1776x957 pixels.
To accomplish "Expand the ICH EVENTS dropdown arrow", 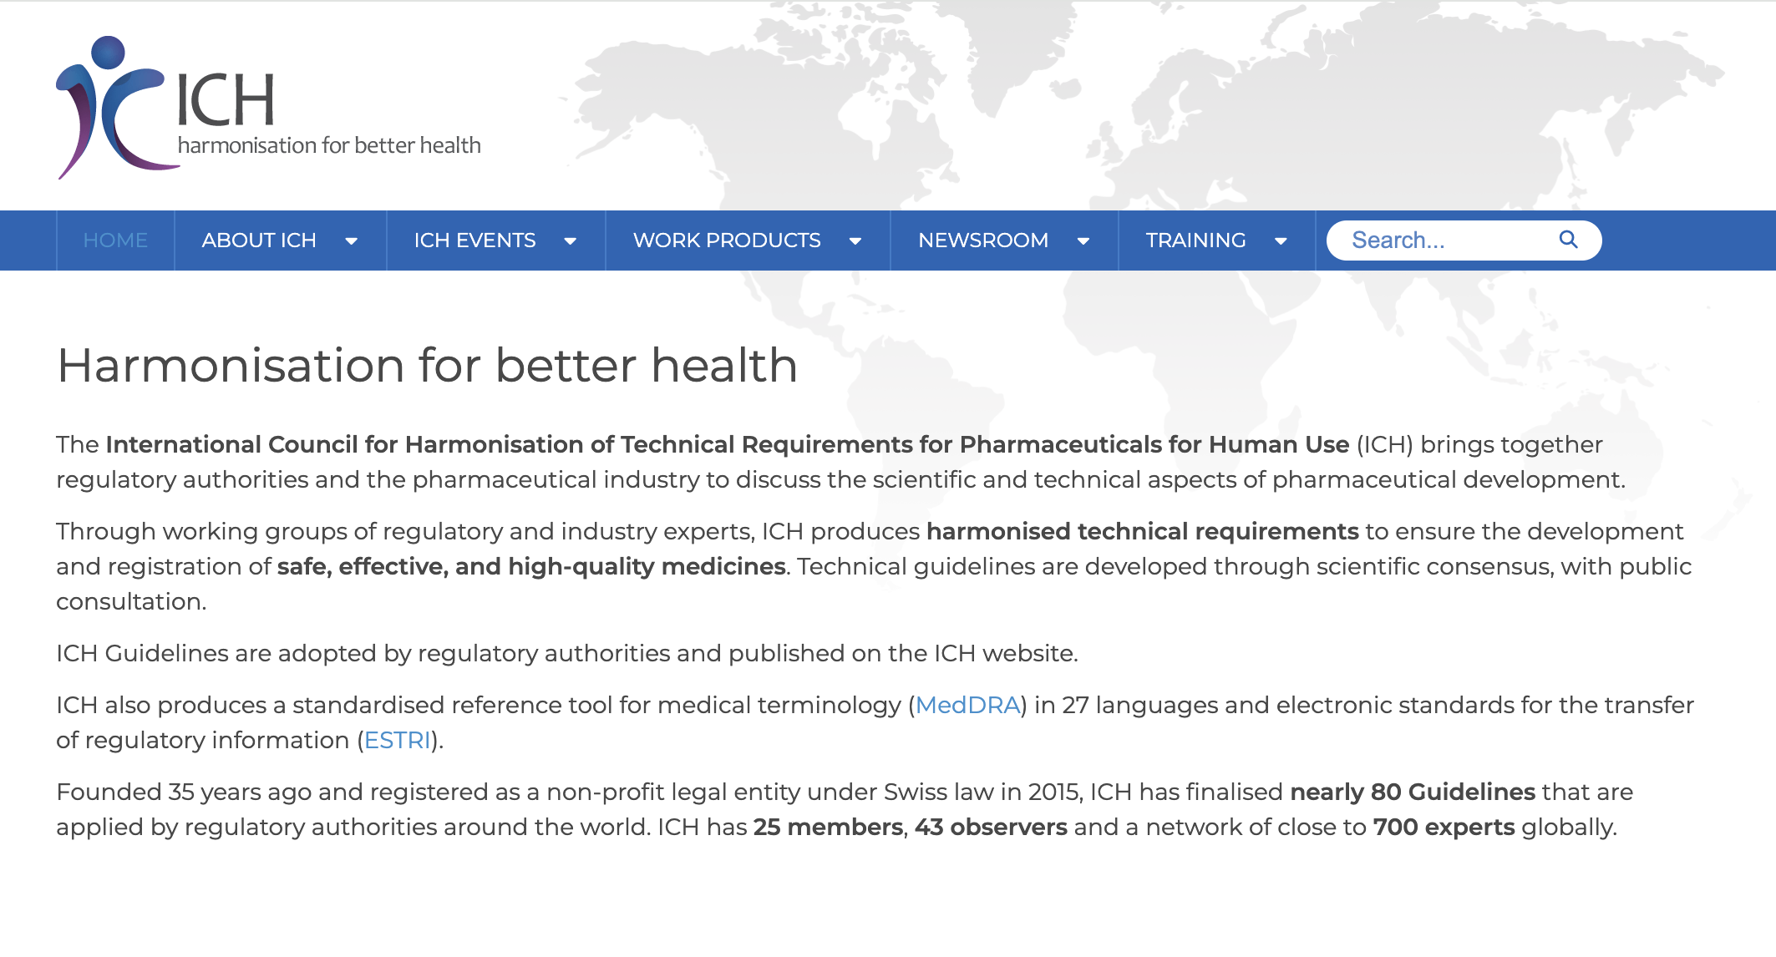I will [571, 241].
